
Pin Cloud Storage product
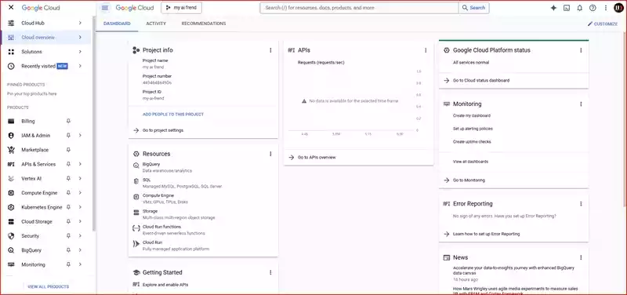[68, 221]
